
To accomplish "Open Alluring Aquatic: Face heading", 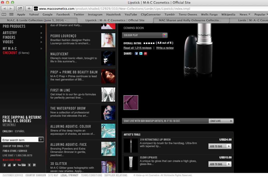I will pyautogui.click(x=68, y=145).
